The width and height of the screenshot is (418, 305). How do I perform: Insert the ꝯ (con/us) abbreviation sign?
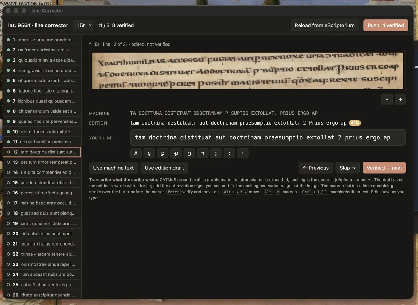pos(189,153)
